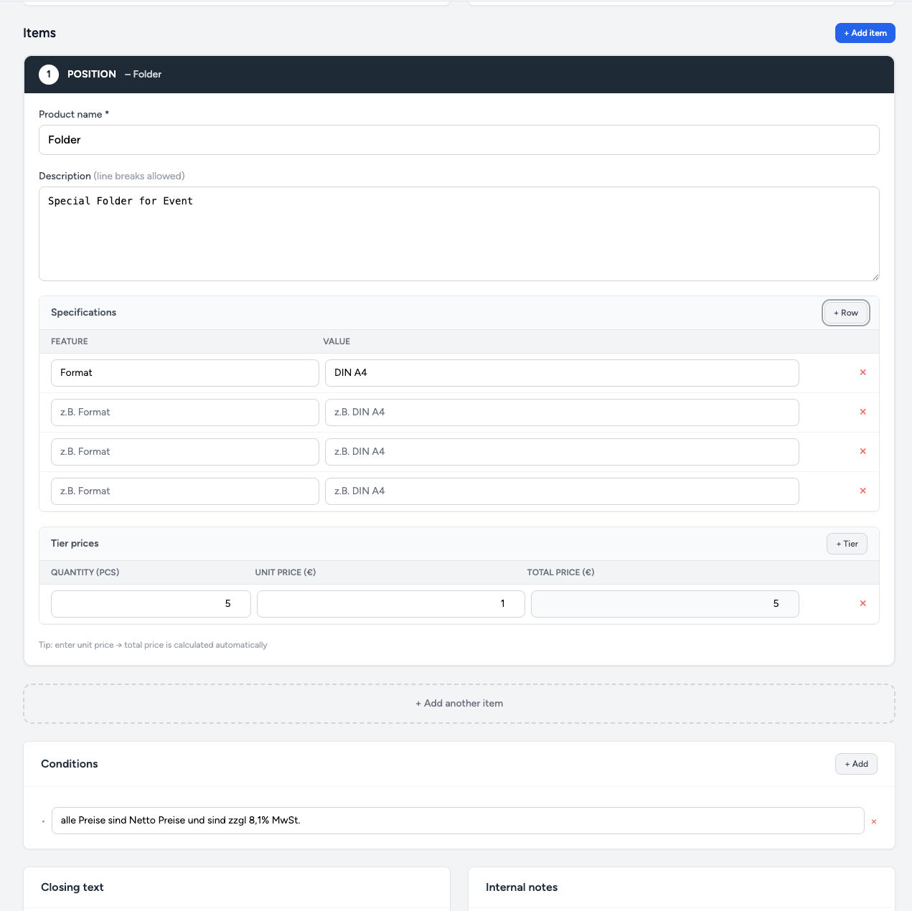Edit the Format feature field
The width and height of the screenshot is (912, 911).
click(184, 373)
